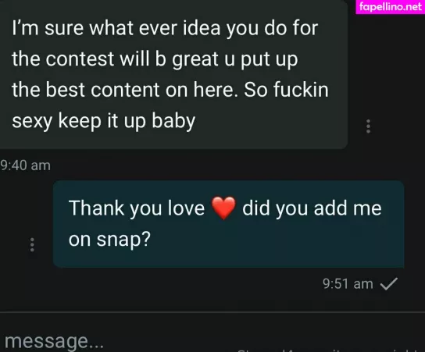
Task: Open three-dot menu beside the received message
Action: pos(368,126)
